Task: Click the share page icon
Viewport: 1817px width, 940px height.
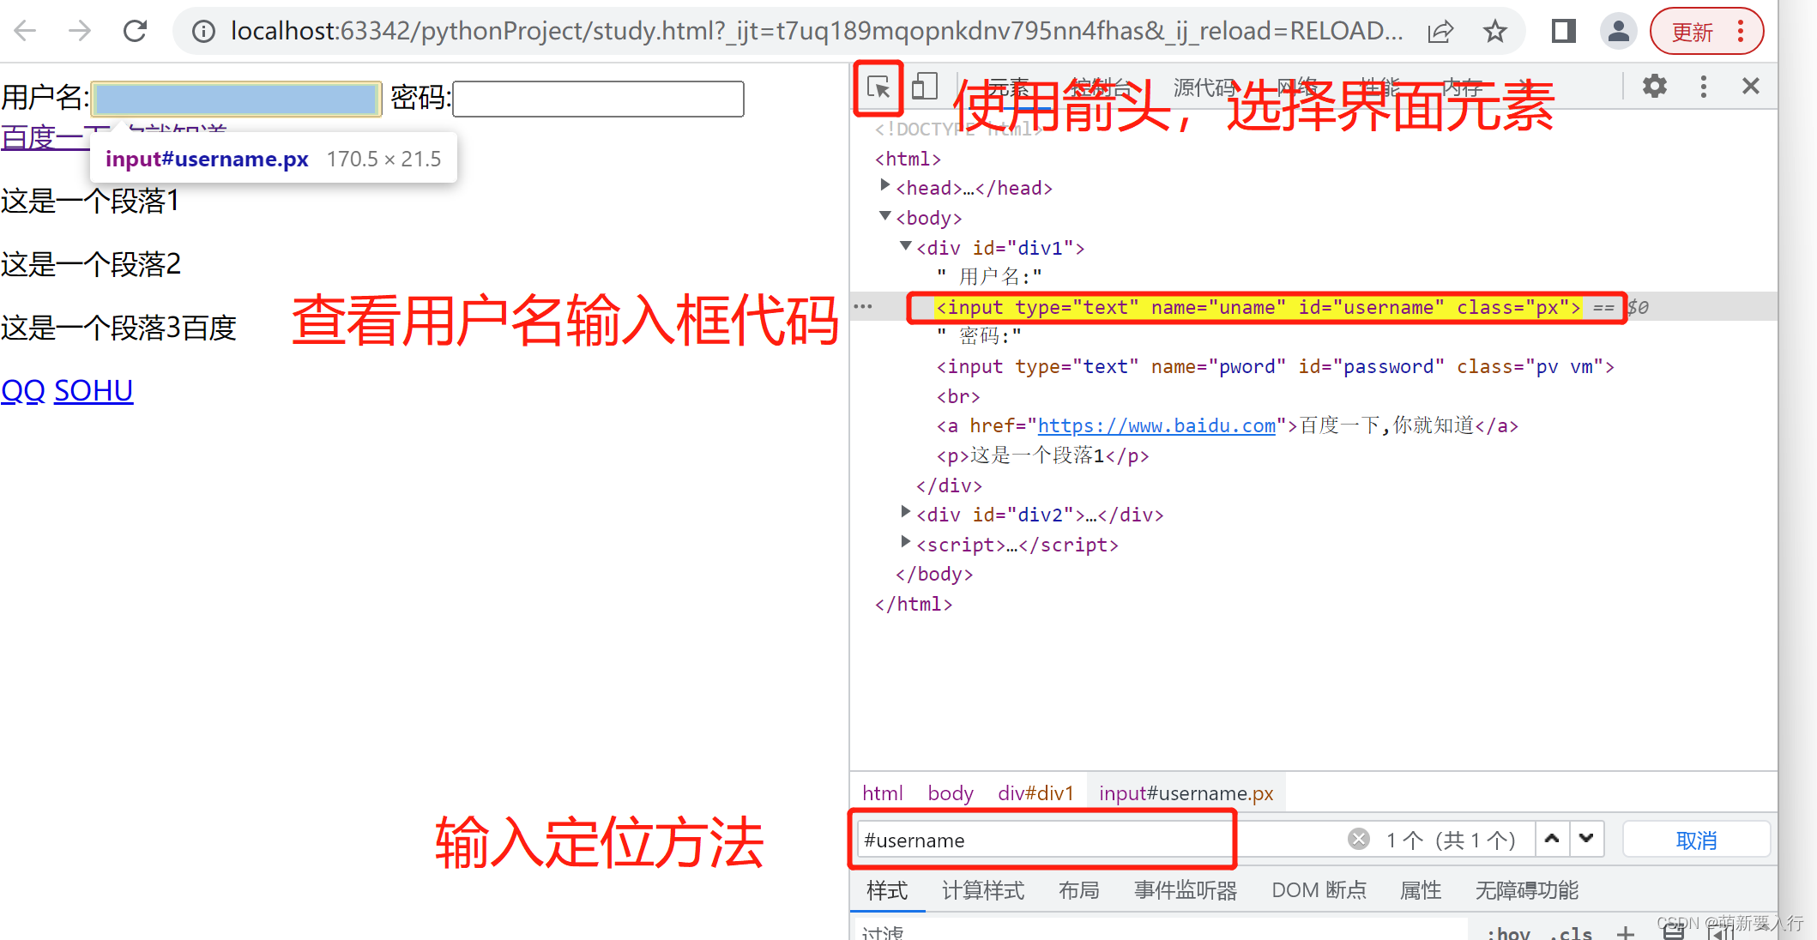Action: pos(1440,32)
